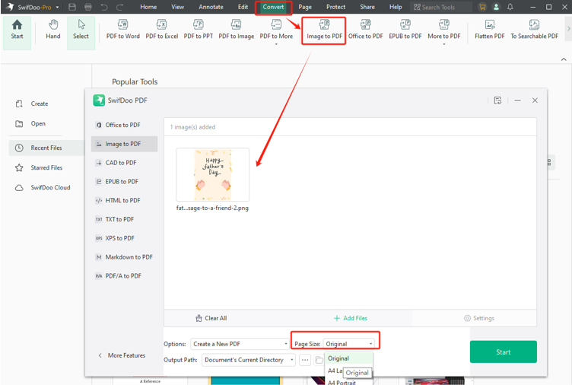This screenshot has width=572, height=385.
Task: Click To Searchable PDF tool
Action: (x=534, y=30)
